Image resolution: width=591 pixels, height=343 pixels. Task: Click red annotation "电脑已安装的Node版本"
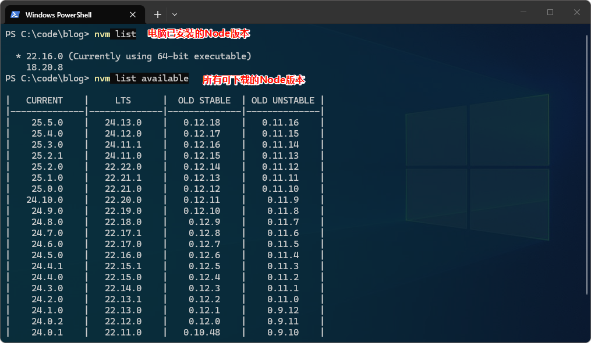(198, 34)
